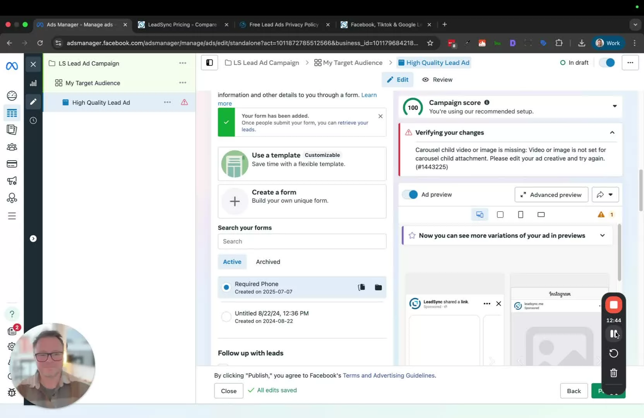Click the stop recording red button
Image resolution: width=644 pixels, height=418 pixels.
[x=613, y=305]
